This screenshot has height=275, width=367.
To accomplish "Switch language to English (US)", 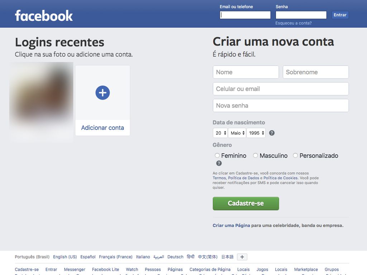I will (x=65, y=257).
